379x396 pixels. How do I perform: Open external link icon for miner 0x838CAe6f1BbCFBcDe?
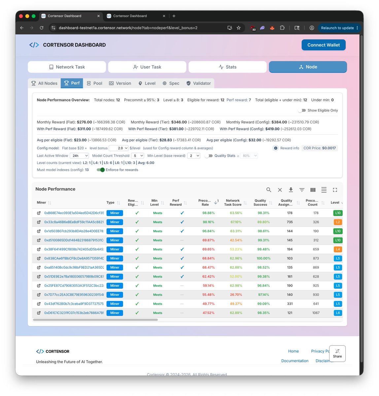pyautogui.click(x=39, y=258)
